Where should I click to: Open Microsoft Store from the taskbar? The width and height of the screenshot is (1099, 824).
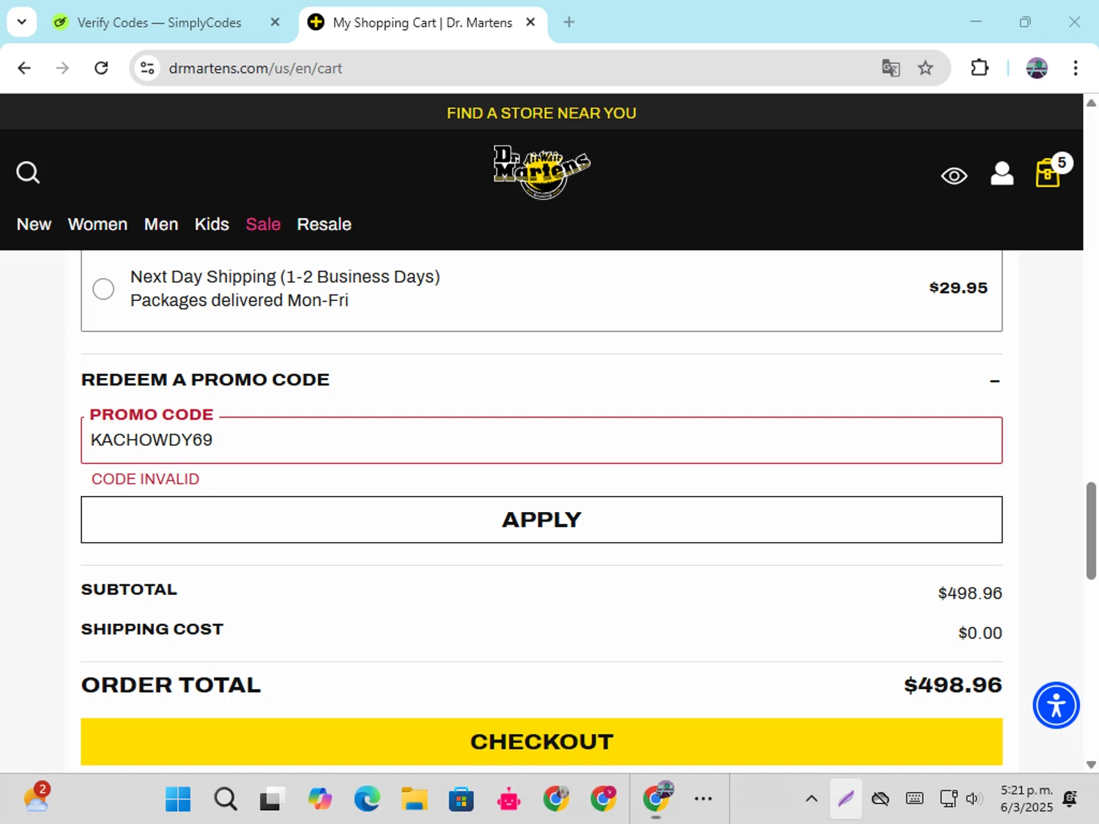461,799
